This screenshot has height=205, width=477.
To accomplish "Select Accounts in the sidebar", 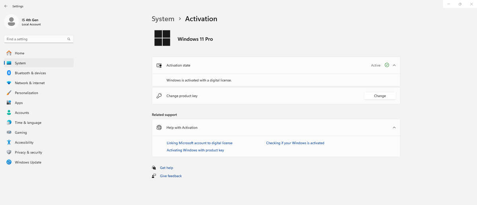I will (x=22, y=113).
